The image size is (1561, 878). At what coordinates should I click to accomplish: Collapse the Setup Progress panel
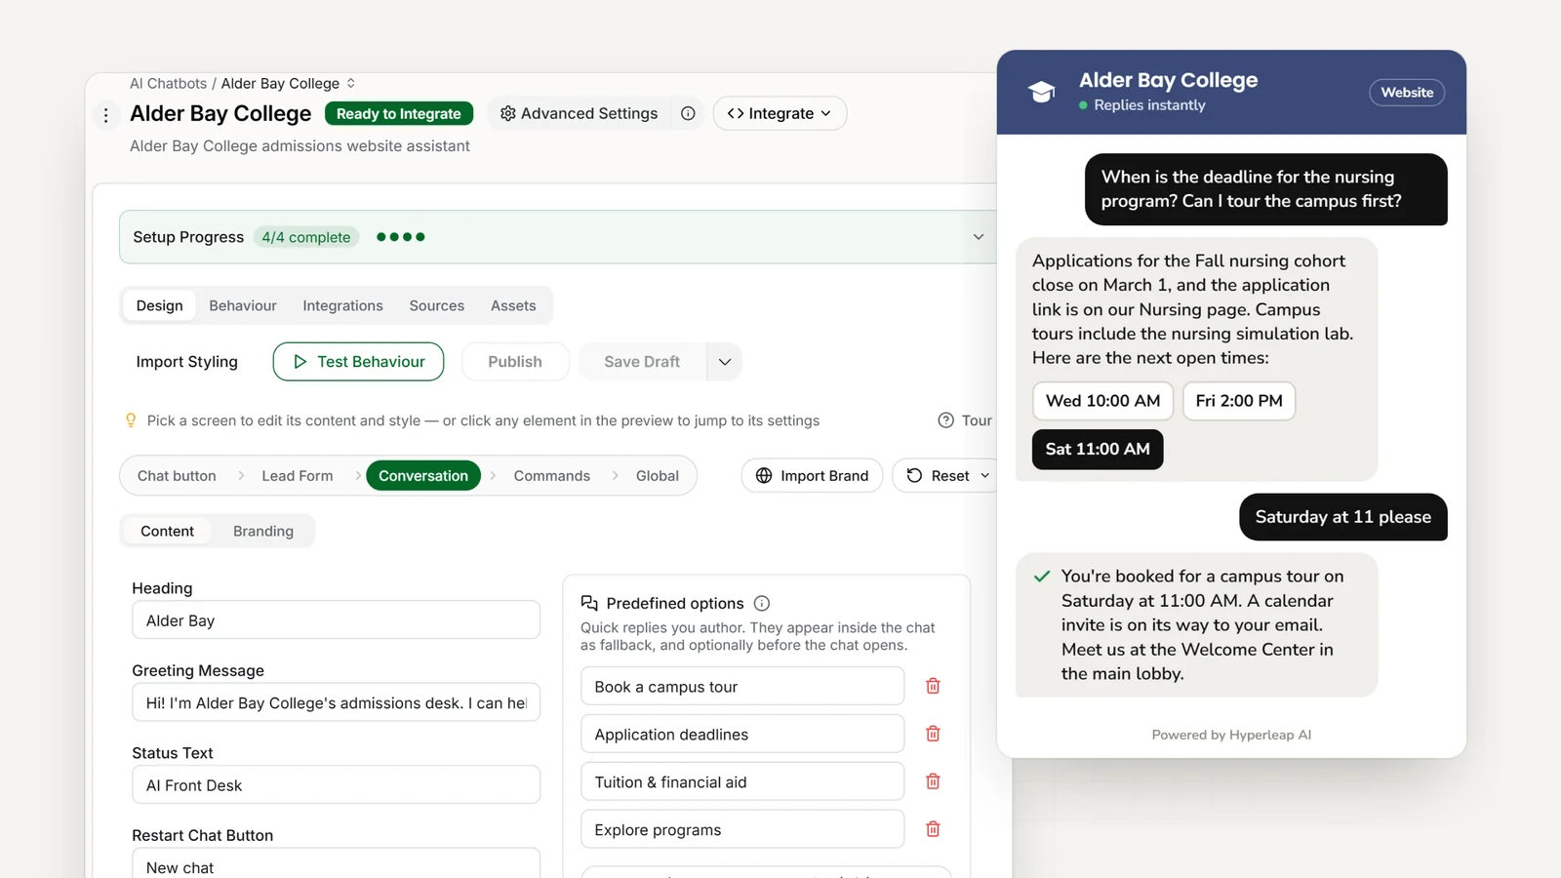tap(979, 237)
